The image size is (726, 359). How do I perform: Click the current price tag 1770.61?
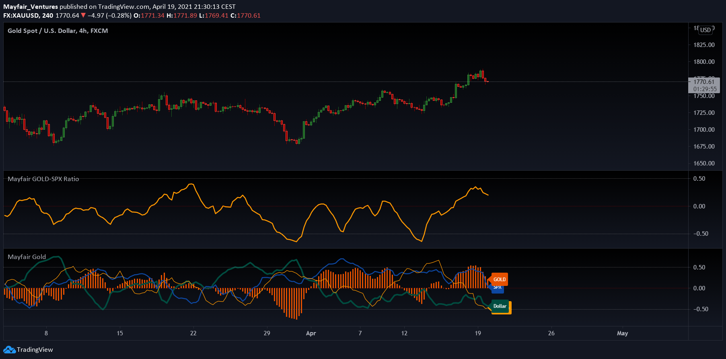pyautogui.click(x=704, y=82)
